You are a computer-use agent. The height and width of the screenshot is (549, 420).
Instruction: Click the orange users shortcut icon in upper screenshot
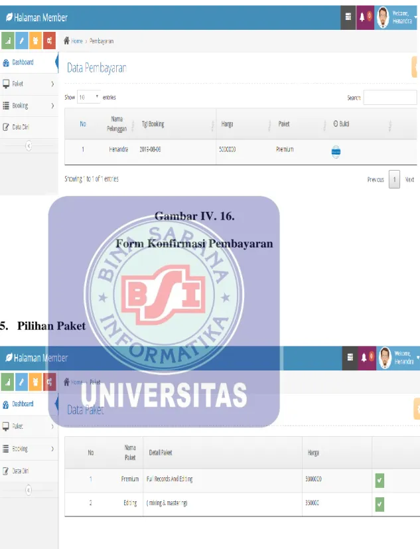coord(35,40)
